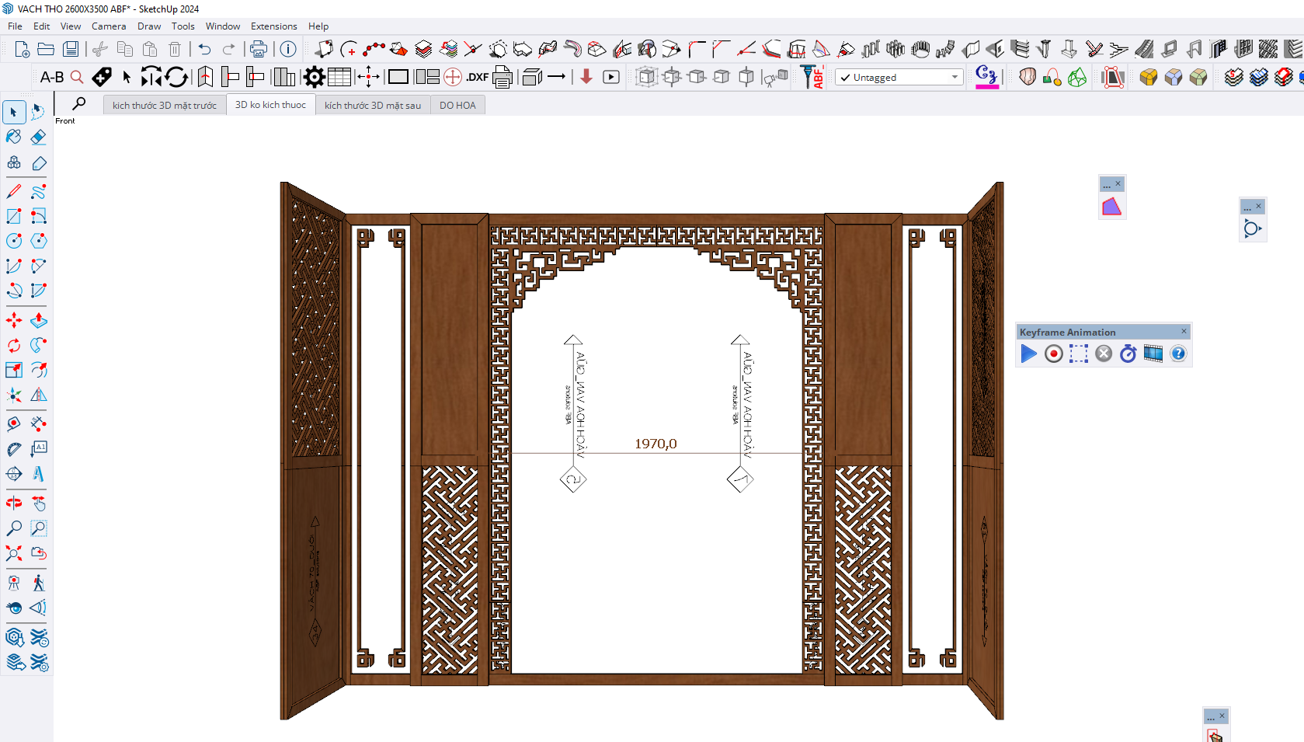Open the Camera menu
The width and height of the screenshot is (1304, 742).
tap(108, 26)
